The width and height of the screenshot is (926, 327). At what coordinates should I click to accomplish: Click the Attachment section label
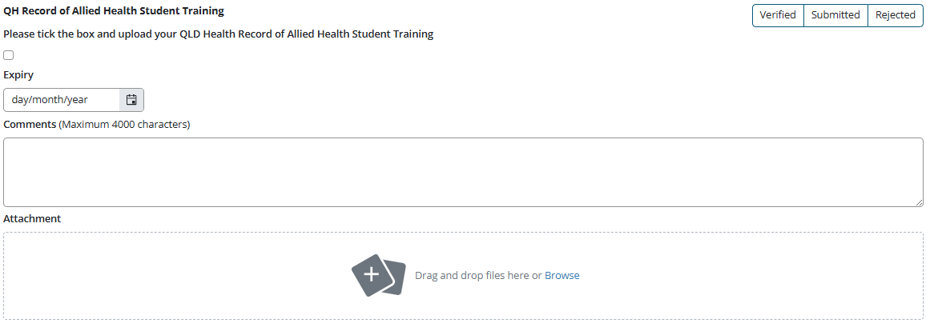tap(32, 218)
